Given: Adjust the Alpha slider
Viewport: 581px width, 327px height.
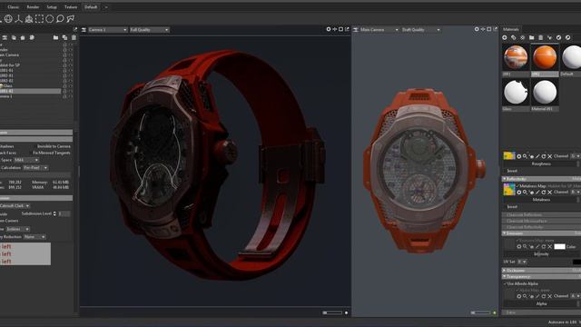Looking at the screenshot, I should pos(541,303).
